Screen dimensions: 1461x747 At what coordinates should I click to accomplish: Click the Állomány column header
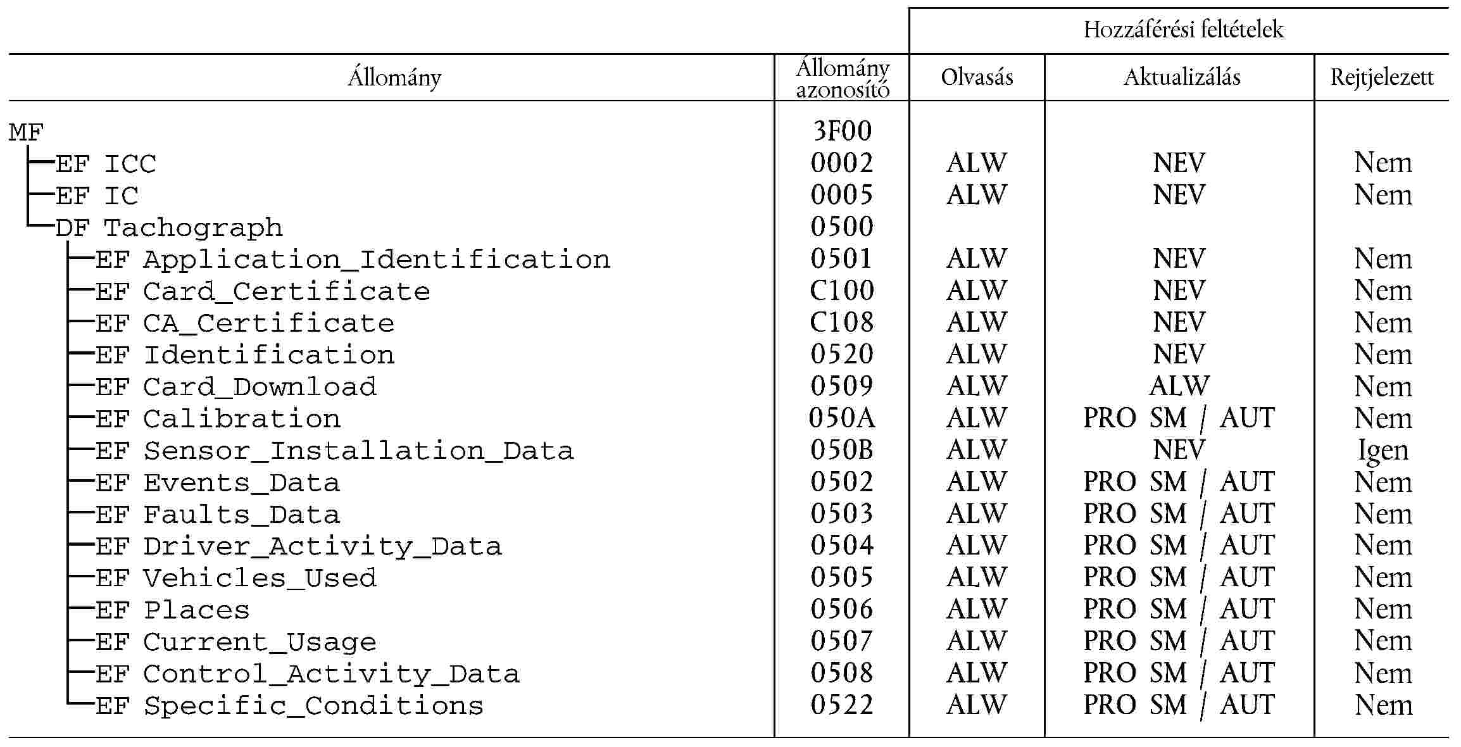[x=394, y=78]
